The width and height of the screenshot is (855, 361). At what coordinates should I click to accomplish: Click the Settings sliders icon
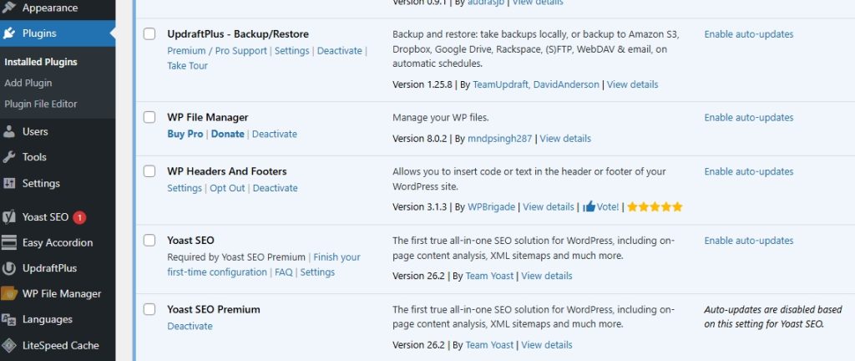click(9, 183)
